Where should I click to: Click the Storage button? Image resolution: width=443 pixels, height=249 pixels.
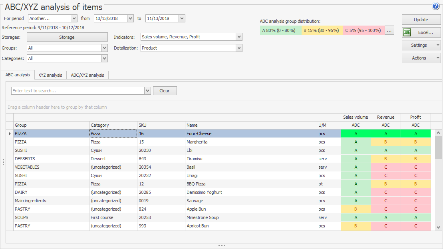(67, 37)
